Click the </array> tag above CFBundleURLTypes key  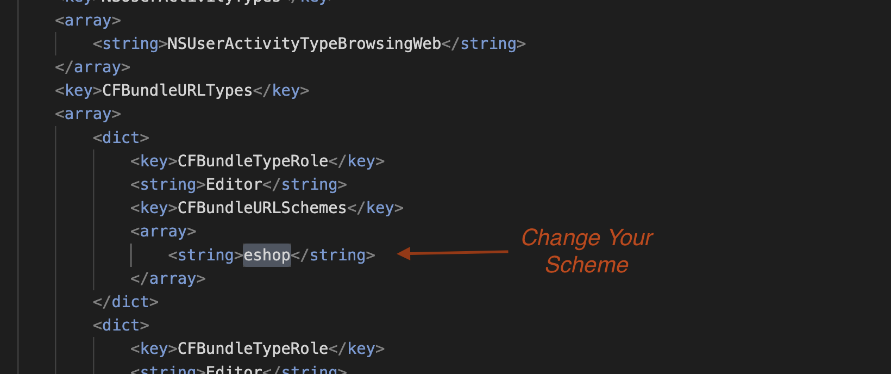92,67
